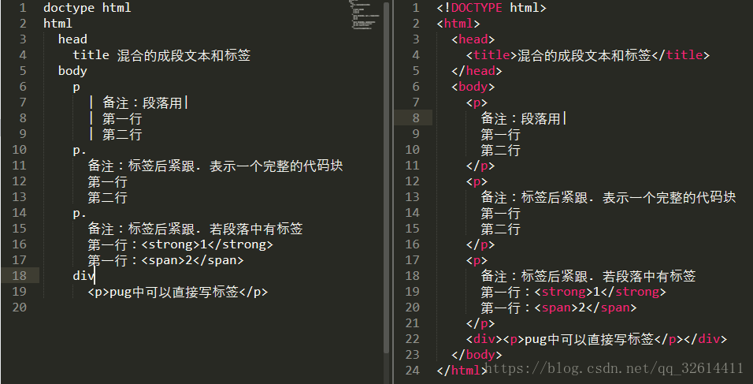Click '</p>' on right pane line 21
753x384 pixels.
(480, 323)
